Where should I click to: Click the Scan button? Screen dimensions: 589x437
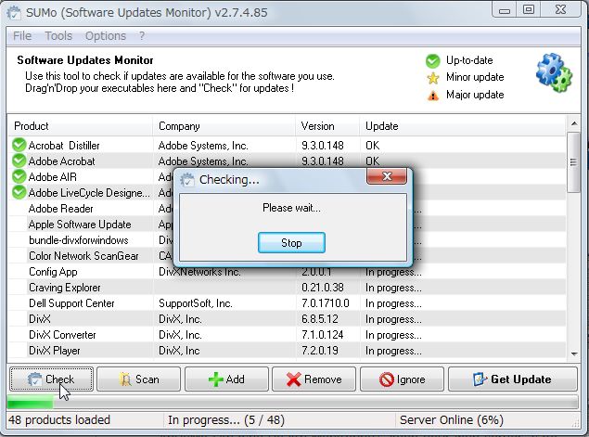coord(138,379)
